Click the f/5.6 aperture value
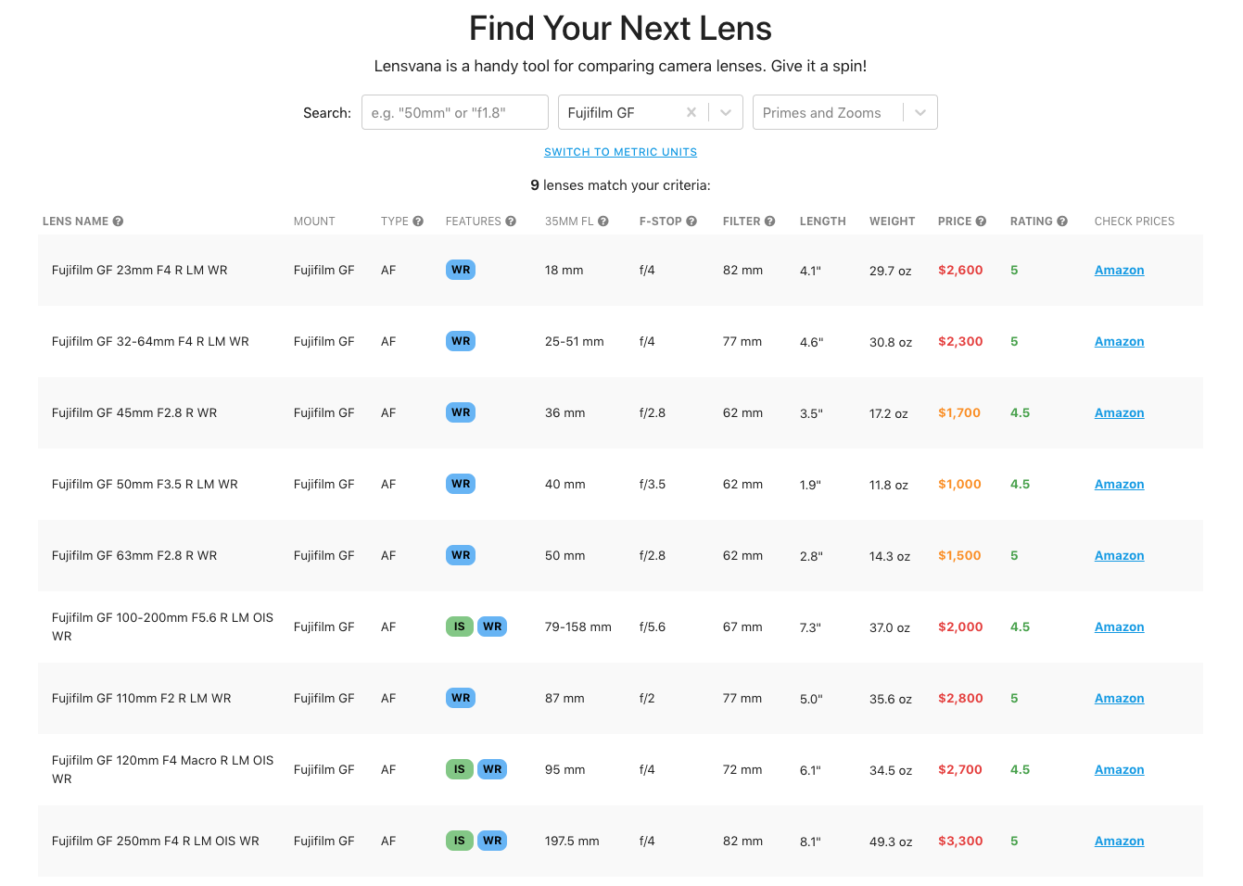This screenshot has width=1243, height=886. point(653,627)
